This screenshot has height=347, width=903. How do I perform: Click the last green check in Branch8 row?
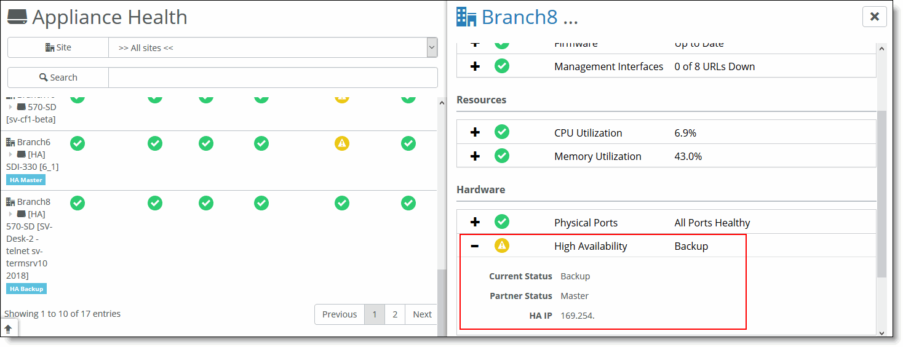point(408,203)
